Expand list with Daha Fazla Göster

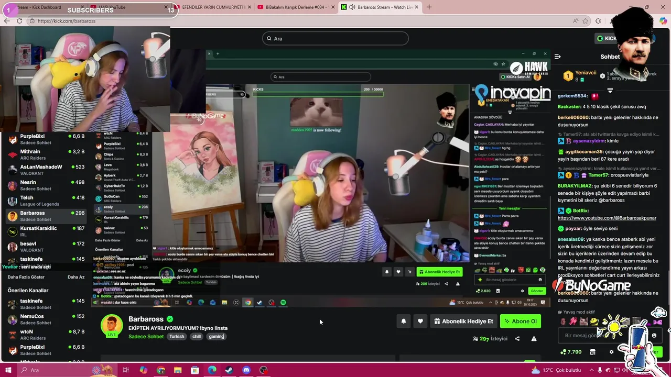26,277
